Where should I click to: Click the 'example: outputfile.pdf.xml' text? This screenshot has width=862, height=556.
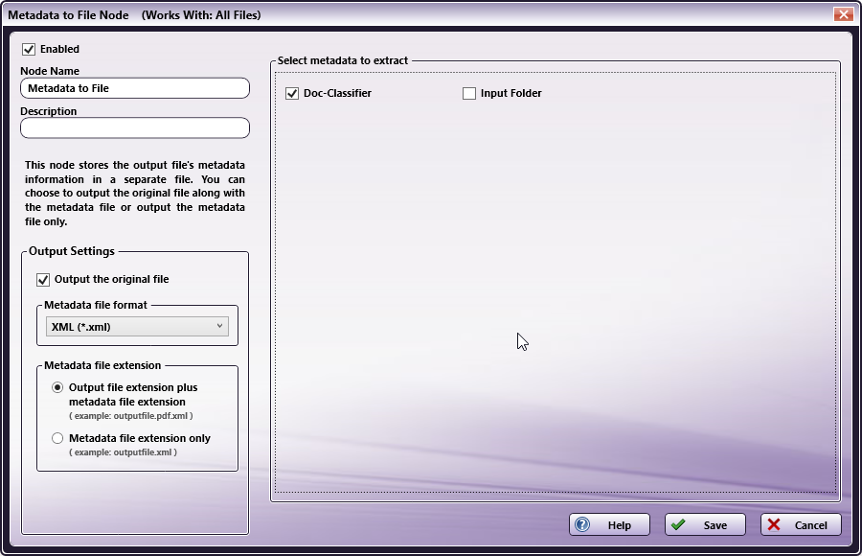pyautogui.click(x=131, y=416)
